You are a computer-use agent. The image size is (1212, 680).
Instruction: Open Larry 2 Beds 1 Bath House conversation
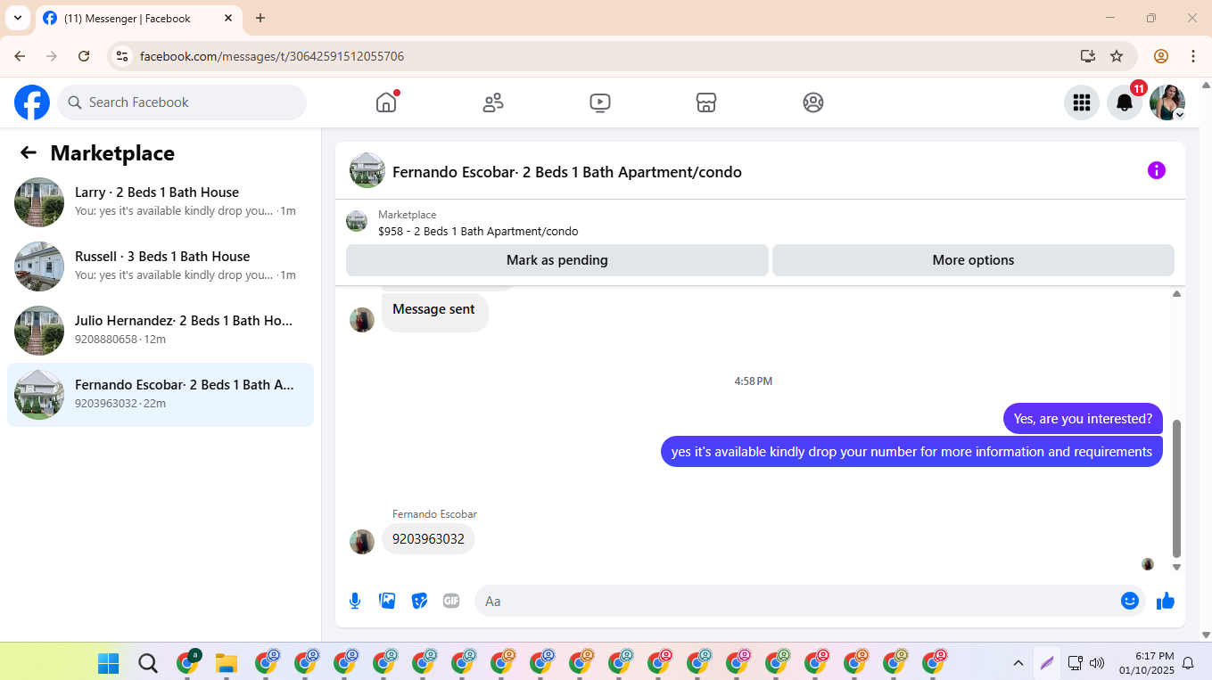click(x=161, y=202)
